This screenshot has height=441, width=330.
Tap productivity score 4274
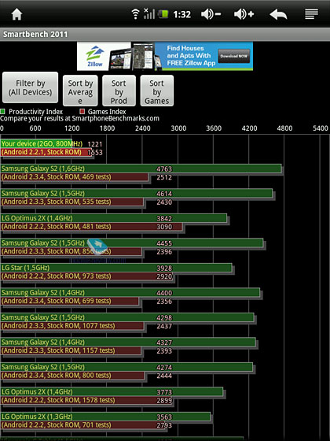(164, 367)
